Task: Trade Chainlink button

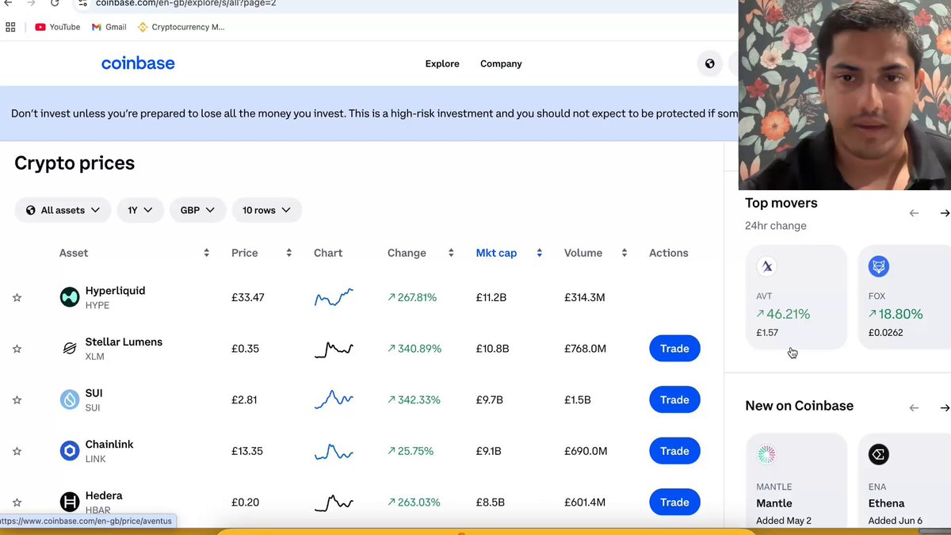Action: click(x=674, y=451)
